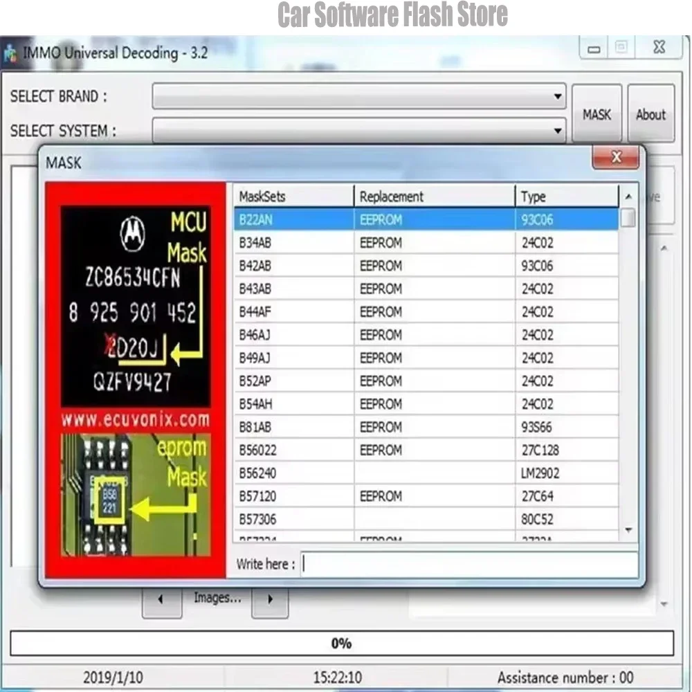
Task: Click the 80C52 type cell
Action: [x=567, y=518]
